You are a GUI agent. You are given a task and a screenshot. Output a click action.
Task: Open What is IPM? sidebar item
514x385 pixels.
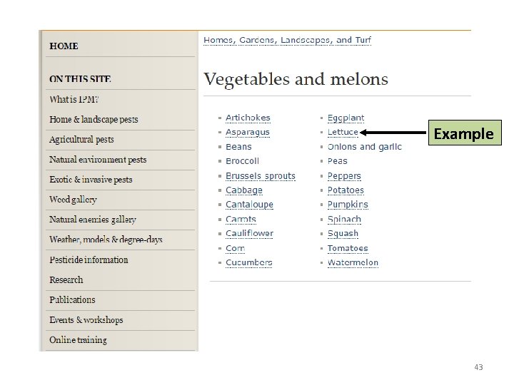pos(74,100)
